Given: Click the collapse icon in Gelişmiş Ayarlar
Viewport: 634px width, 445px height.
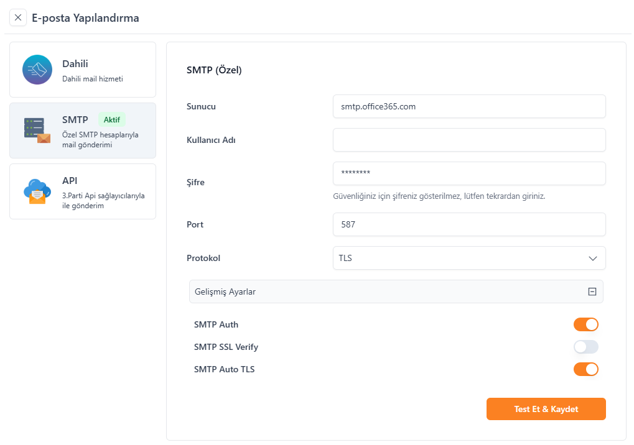Looking at the screenshot, I should click(592, 291).
